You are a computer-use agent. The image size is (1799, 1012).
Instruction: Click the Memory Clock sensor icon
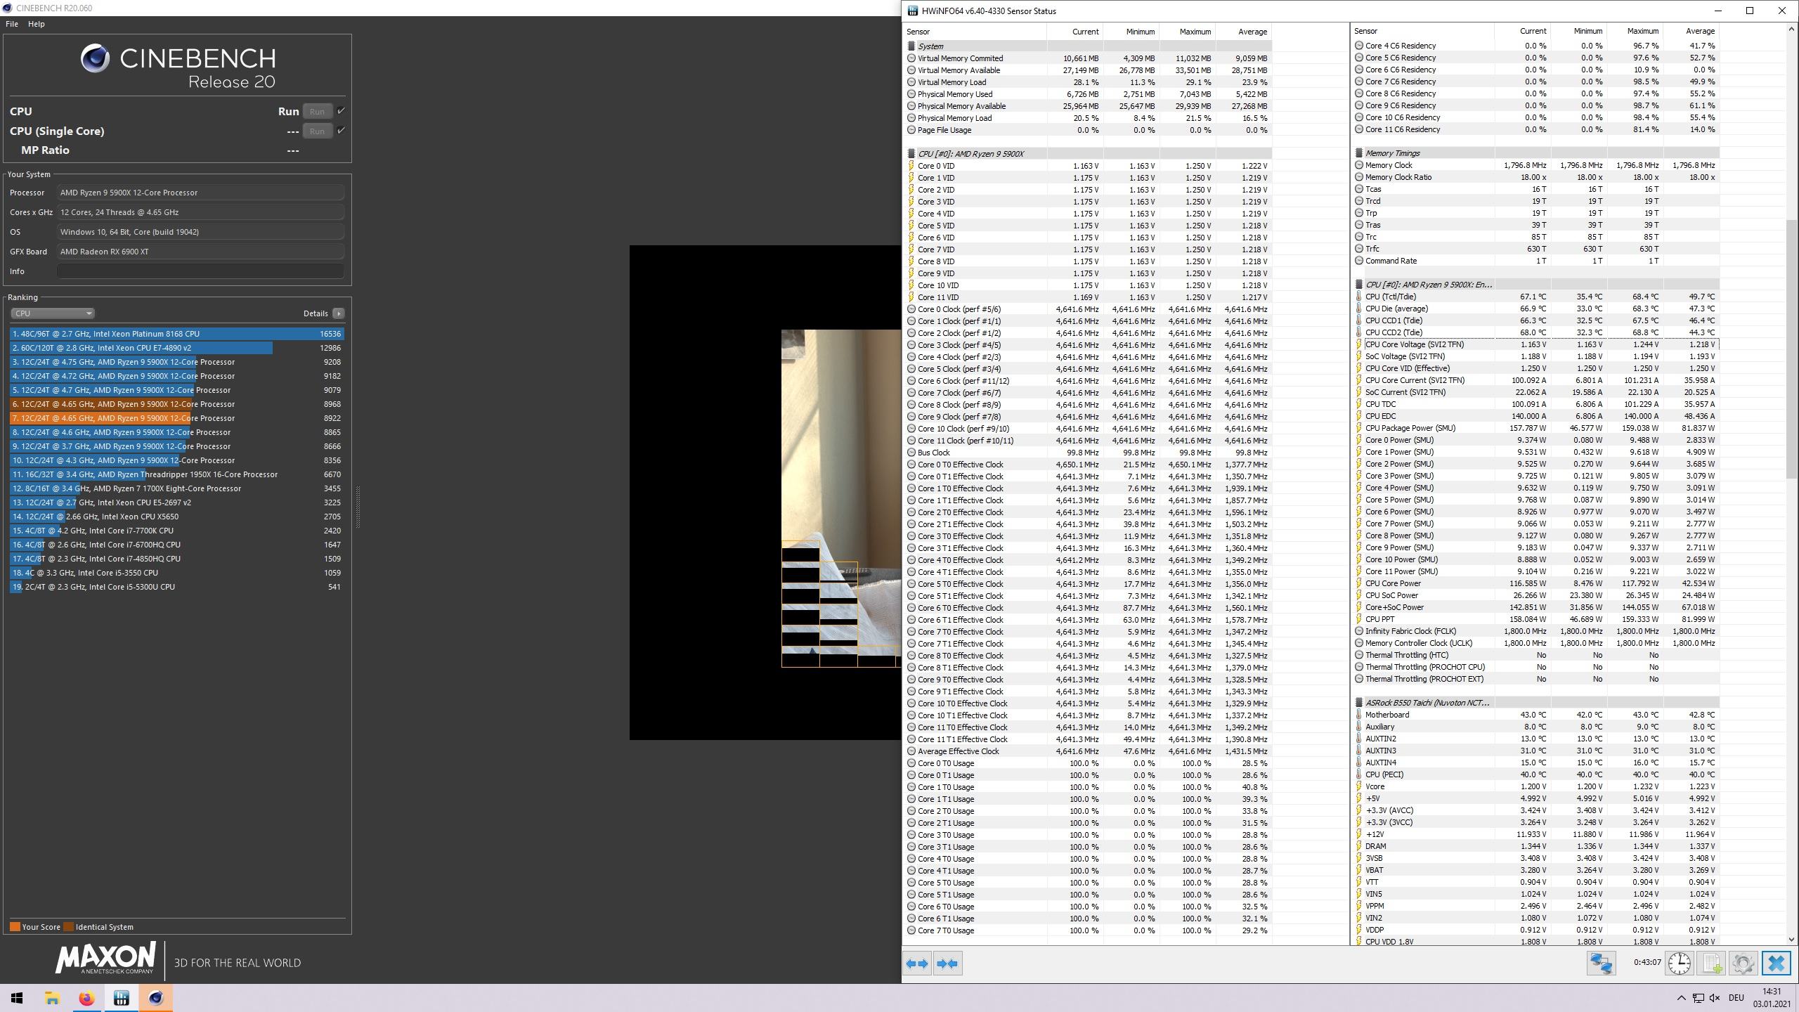[x=1359, y=165]
